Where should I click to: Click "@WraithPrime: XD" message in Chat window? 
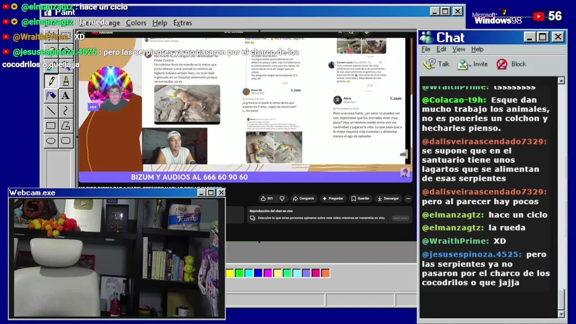click(x=464, y=241)
